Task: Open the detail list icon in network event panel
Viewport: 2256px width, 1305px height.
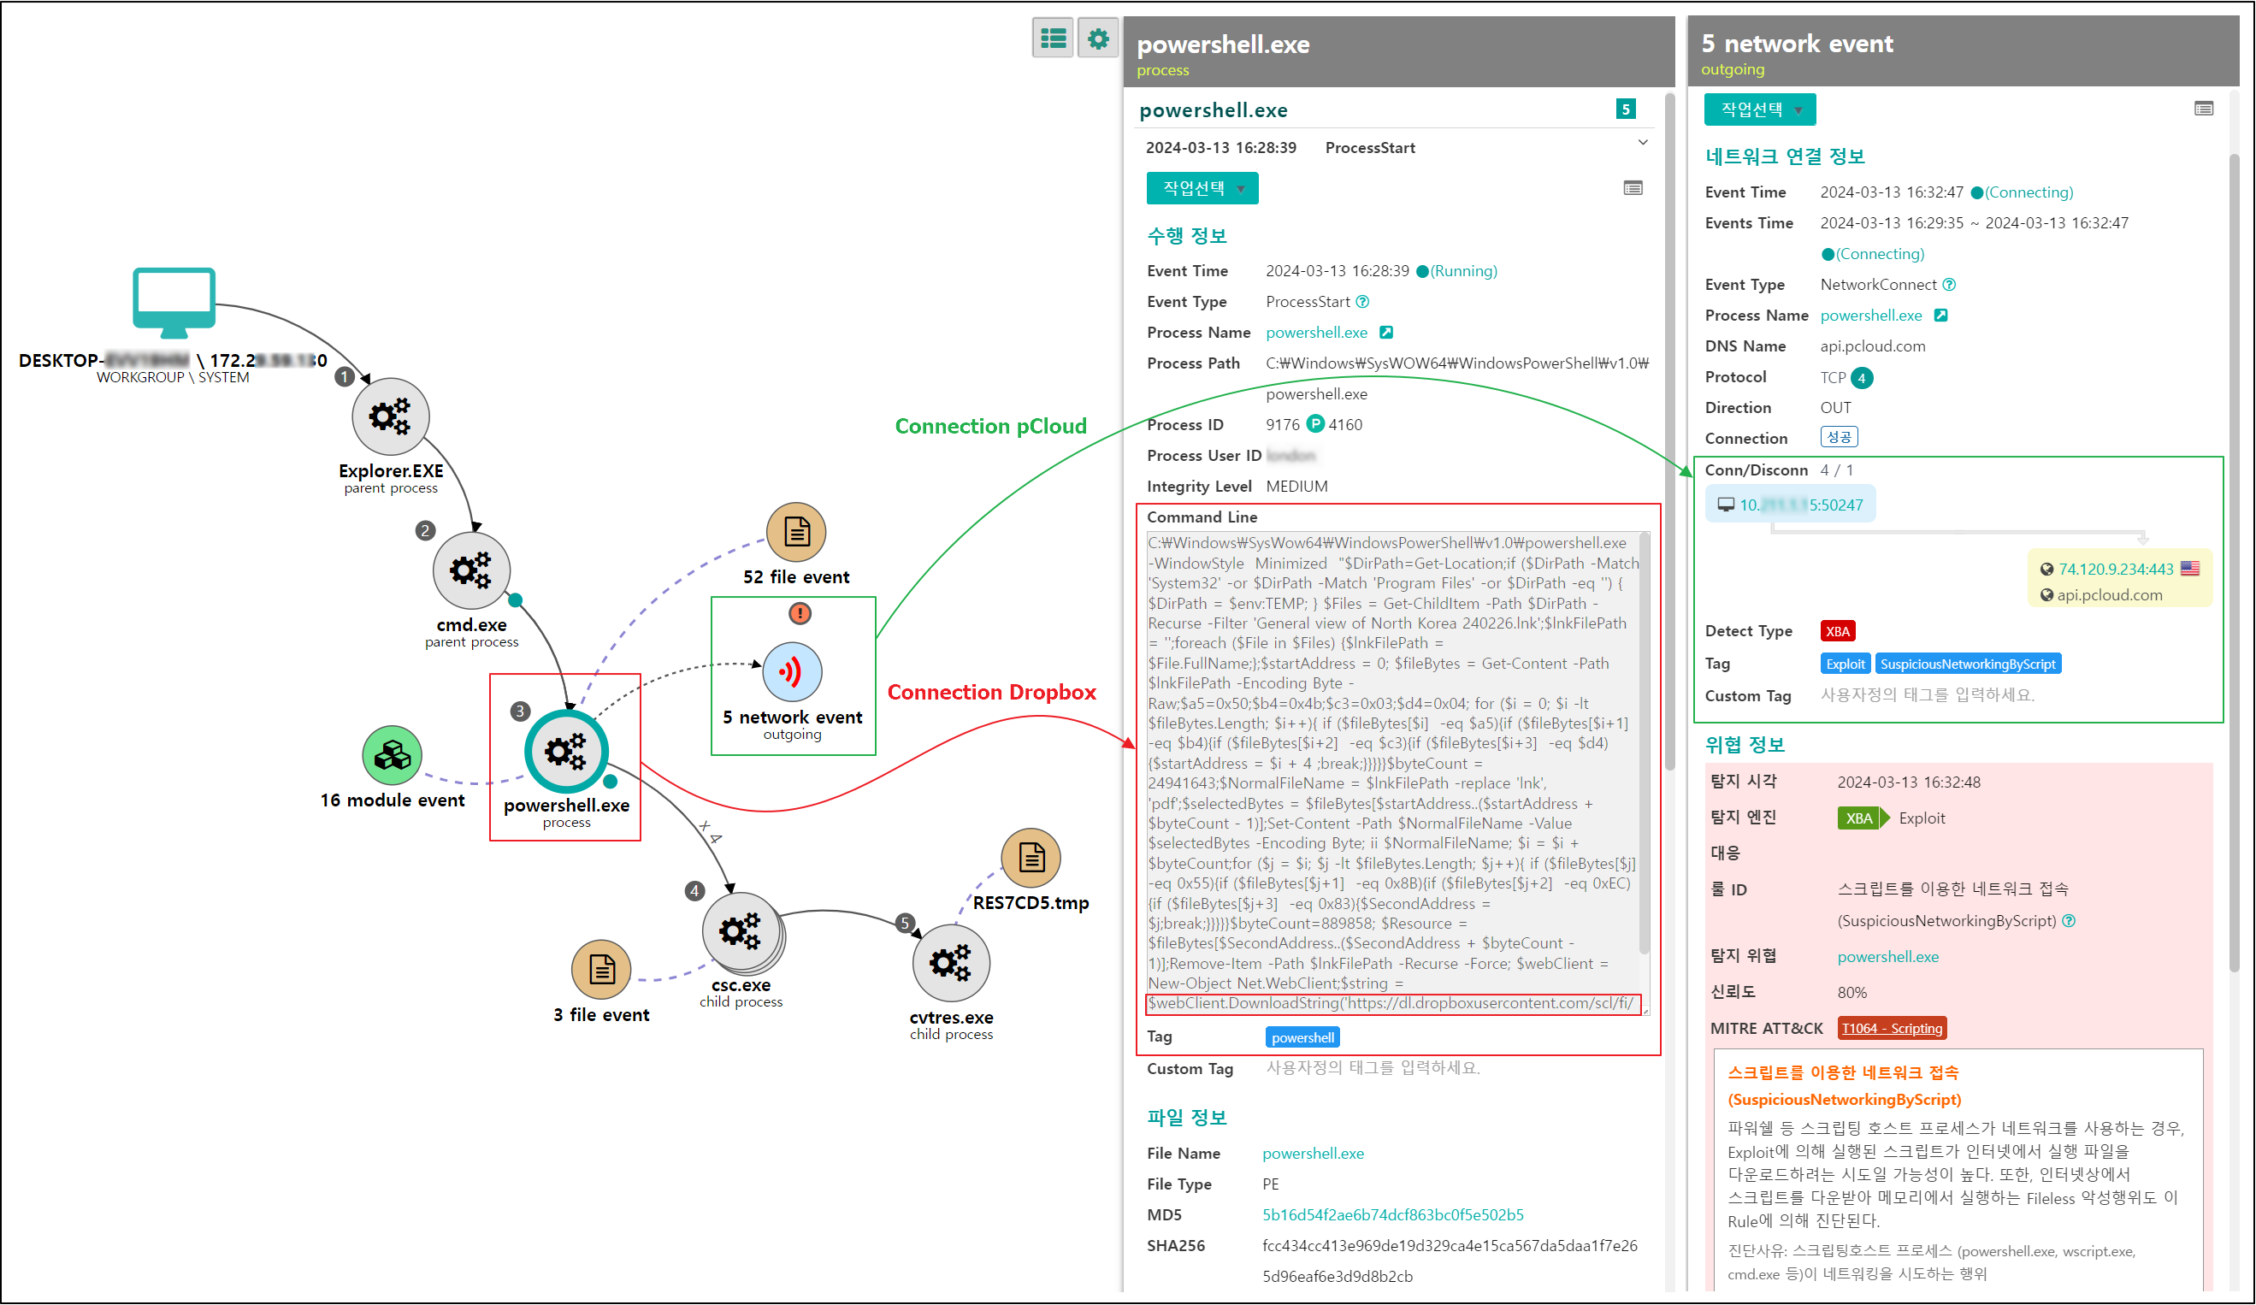Action: [2204, 109]
